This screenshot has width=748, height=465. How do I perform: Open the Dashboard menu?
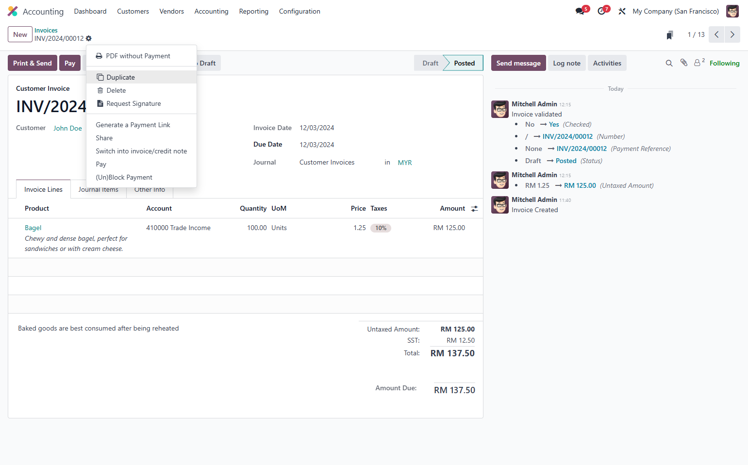[90, 11]
